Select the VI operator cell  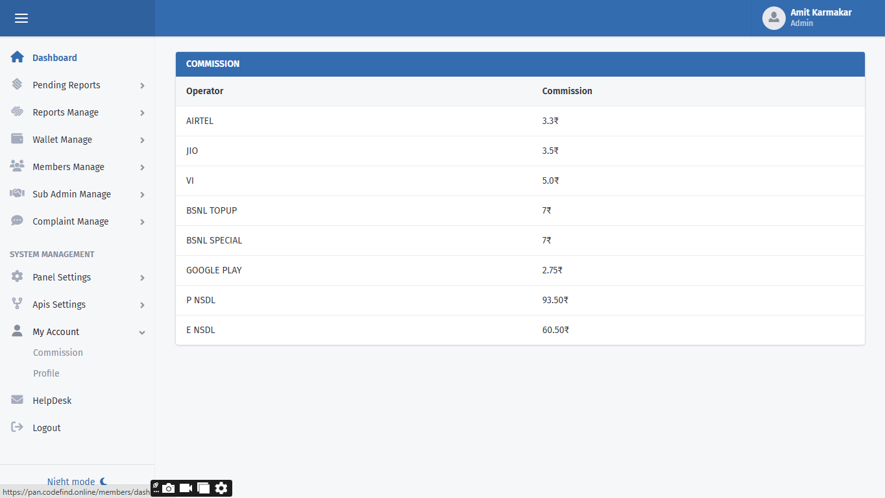[x=190, y=181]
